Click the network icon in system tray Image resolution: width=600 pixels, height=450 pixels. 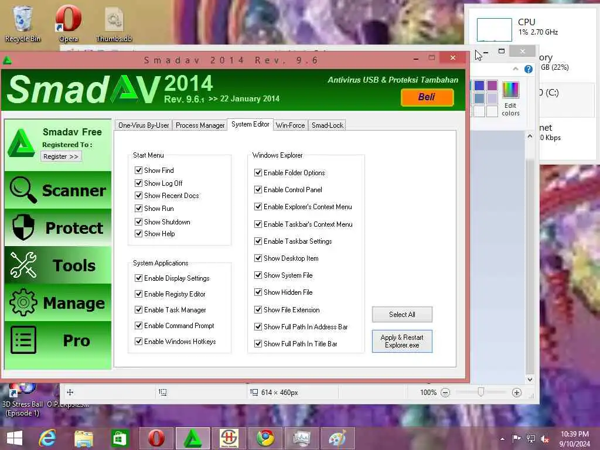531,439
